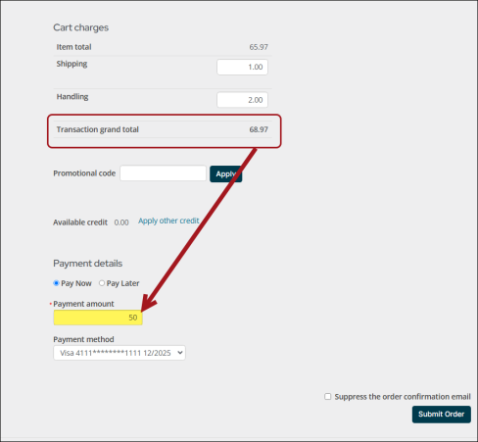The width and height of the screenshot is (478, 442).
Task: Click the Payment details heading
Action: [88, 264]
